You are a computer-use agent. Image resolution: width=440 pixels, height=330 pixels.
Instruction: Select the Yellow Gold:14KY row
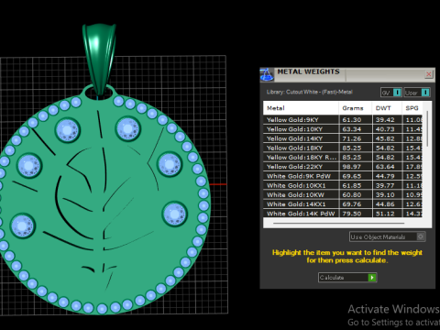tap(343, 138)
